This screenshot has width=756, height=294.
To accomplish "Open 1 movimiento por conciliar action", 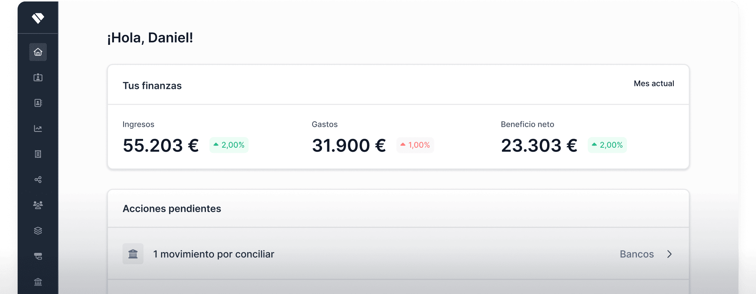I will (x=398, y=254).
